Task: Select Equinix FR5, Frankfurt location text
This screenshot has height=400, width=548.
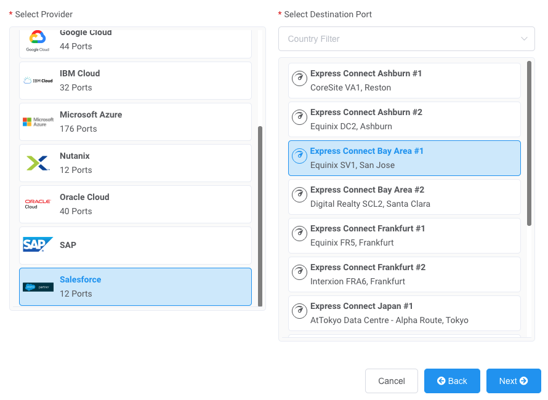Action: pyautogui.click(x=352, y=242)
